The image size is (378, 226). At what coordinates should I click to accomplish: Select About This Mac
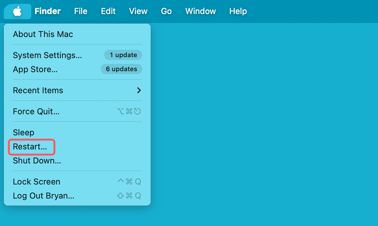point(43,34)
